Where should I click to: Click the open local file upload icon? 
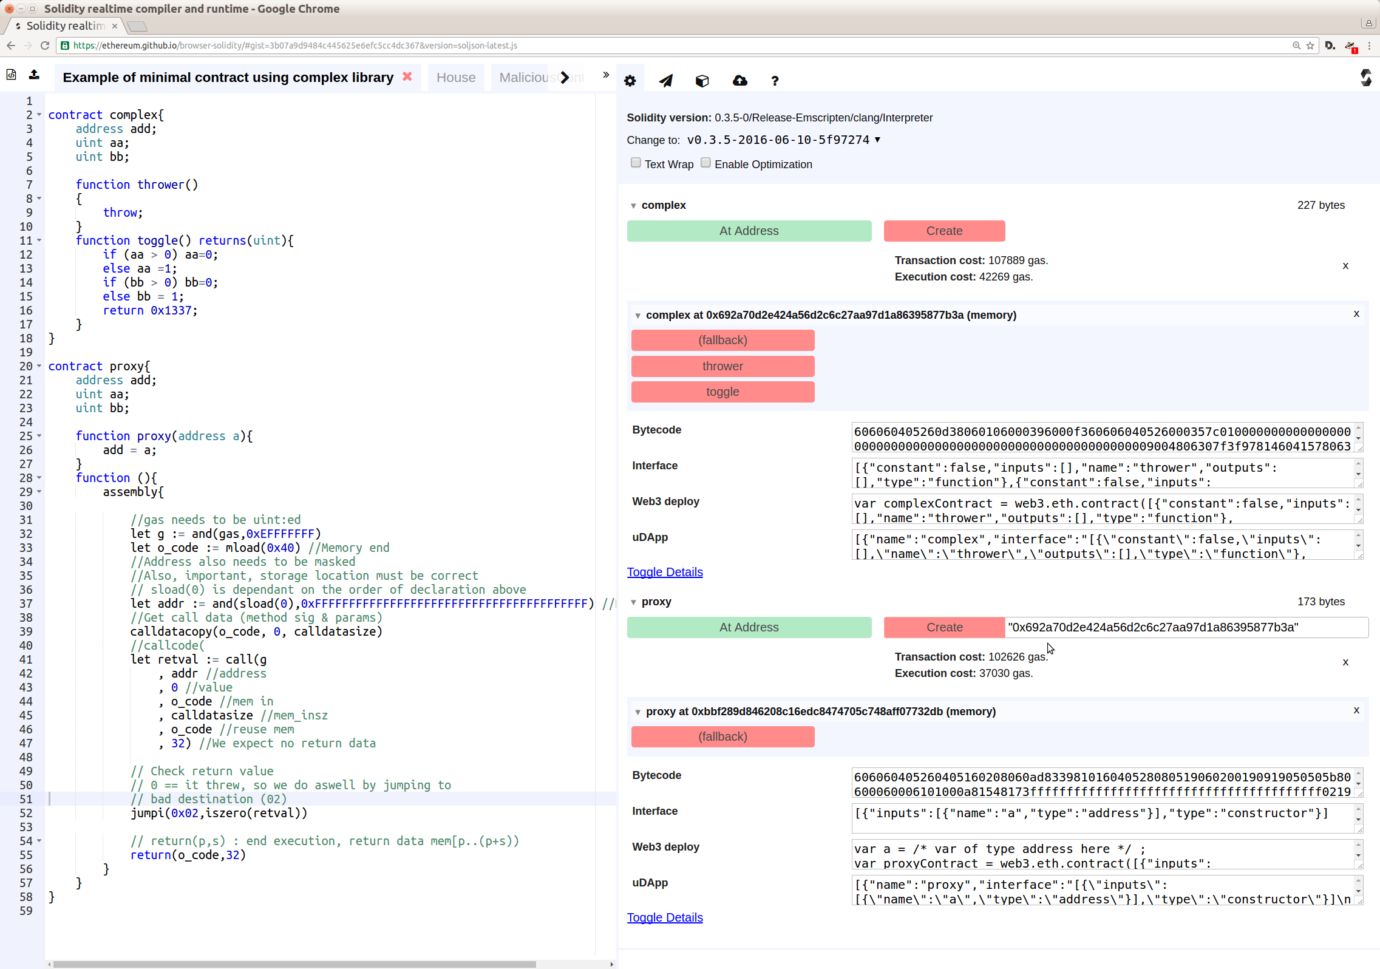coord(34,75)
